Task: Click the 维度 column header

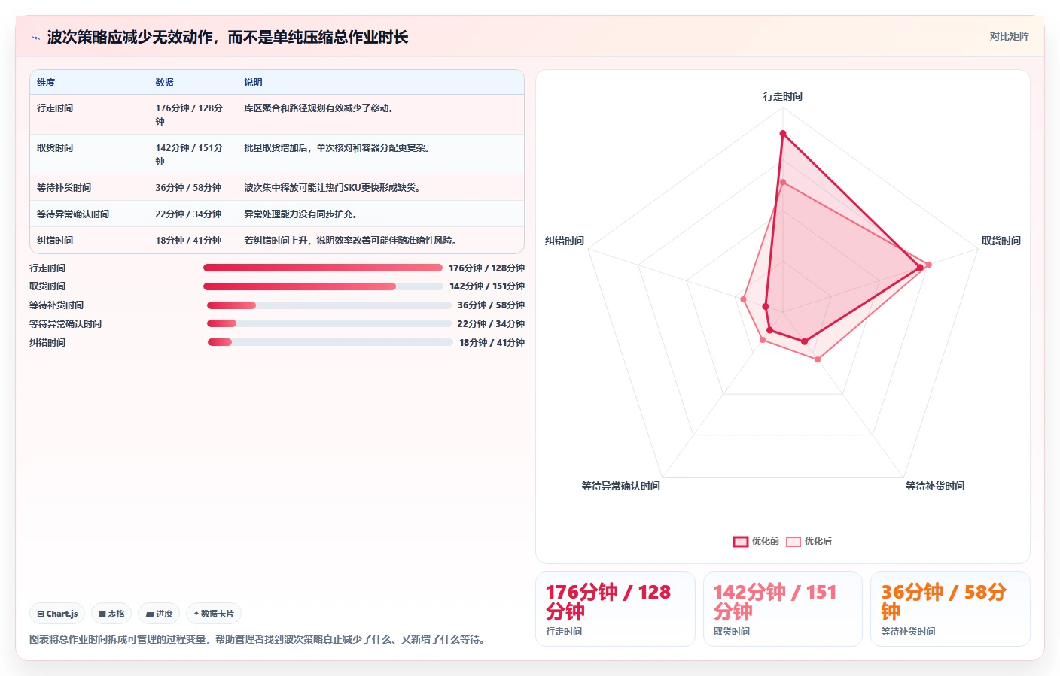Action: [x=46, y=83]
